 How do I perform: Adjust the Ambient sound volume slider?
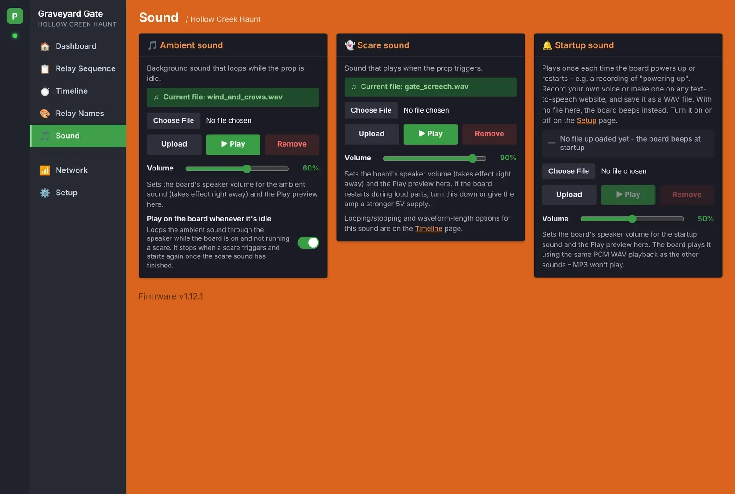click(237, 169)
